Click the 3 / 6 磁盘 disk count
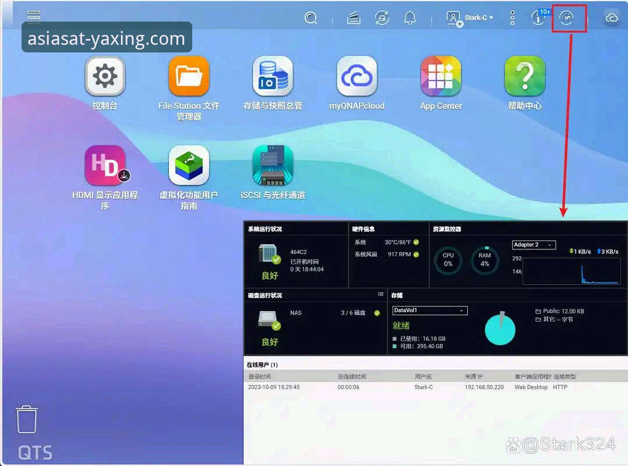Viewport: 628px width, 466px height. click(x=353, y=313)
